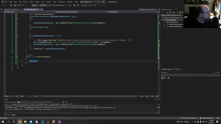
Task: Click the highlighted Traverse text in code
Action: [33, 61]
